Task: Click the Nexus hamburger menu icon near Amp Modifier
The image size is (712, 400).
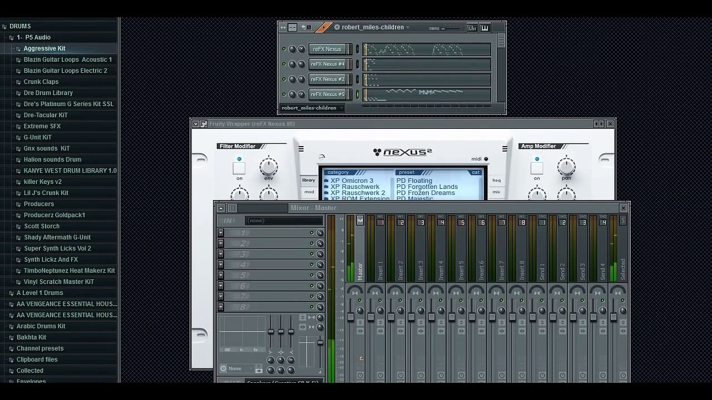Action: (x=505, y=148)
